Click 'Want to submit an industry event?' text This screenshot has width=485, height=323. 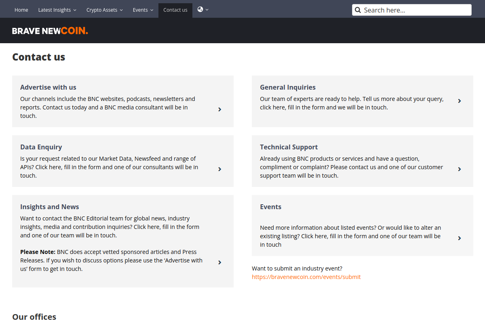(x=297, y=268)
